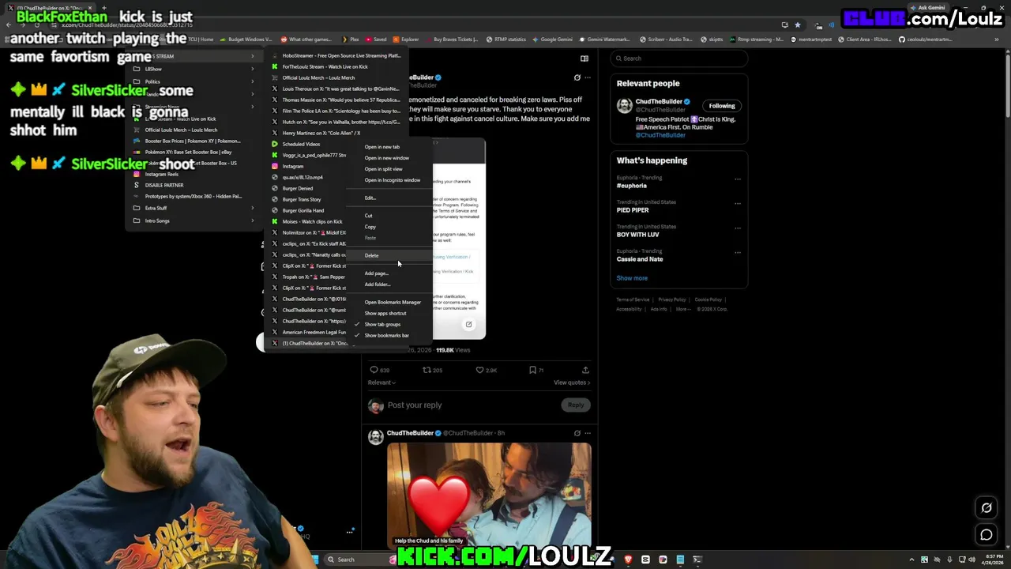Image resolution: width=1011 pixels, height=569 pixels.
Task: Open Relevant replies sort dropdown
Action: tap(383, 382)
